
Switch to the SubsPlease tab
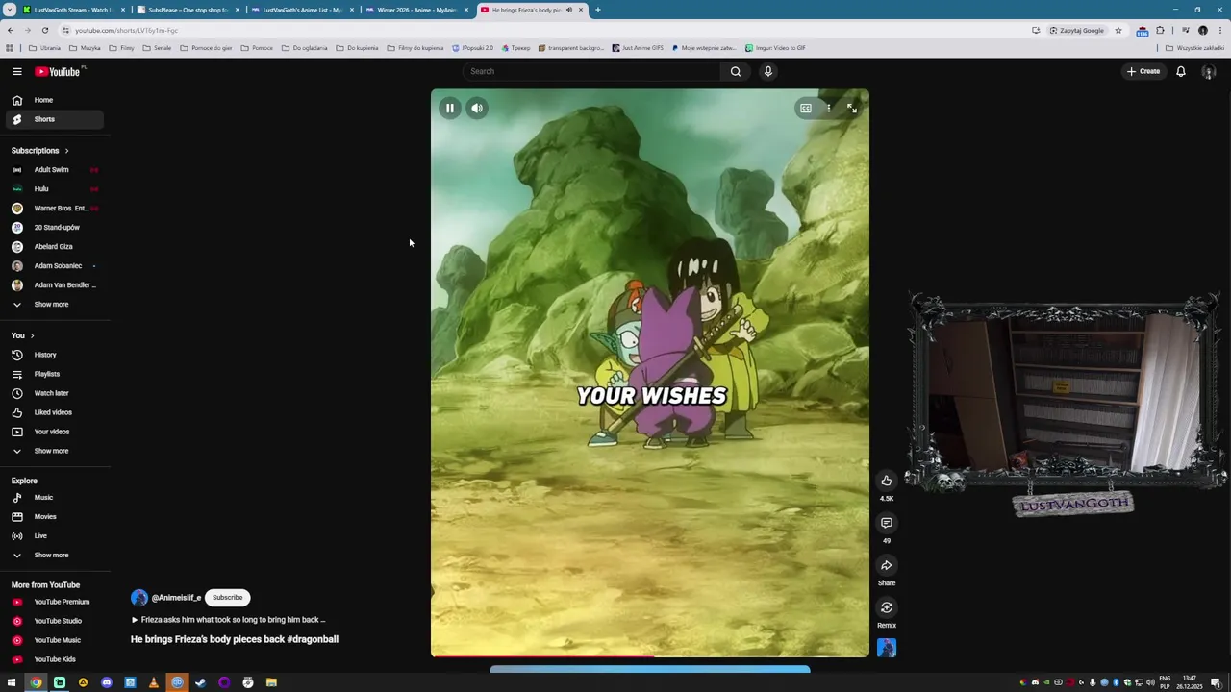[x=188, y=10]
